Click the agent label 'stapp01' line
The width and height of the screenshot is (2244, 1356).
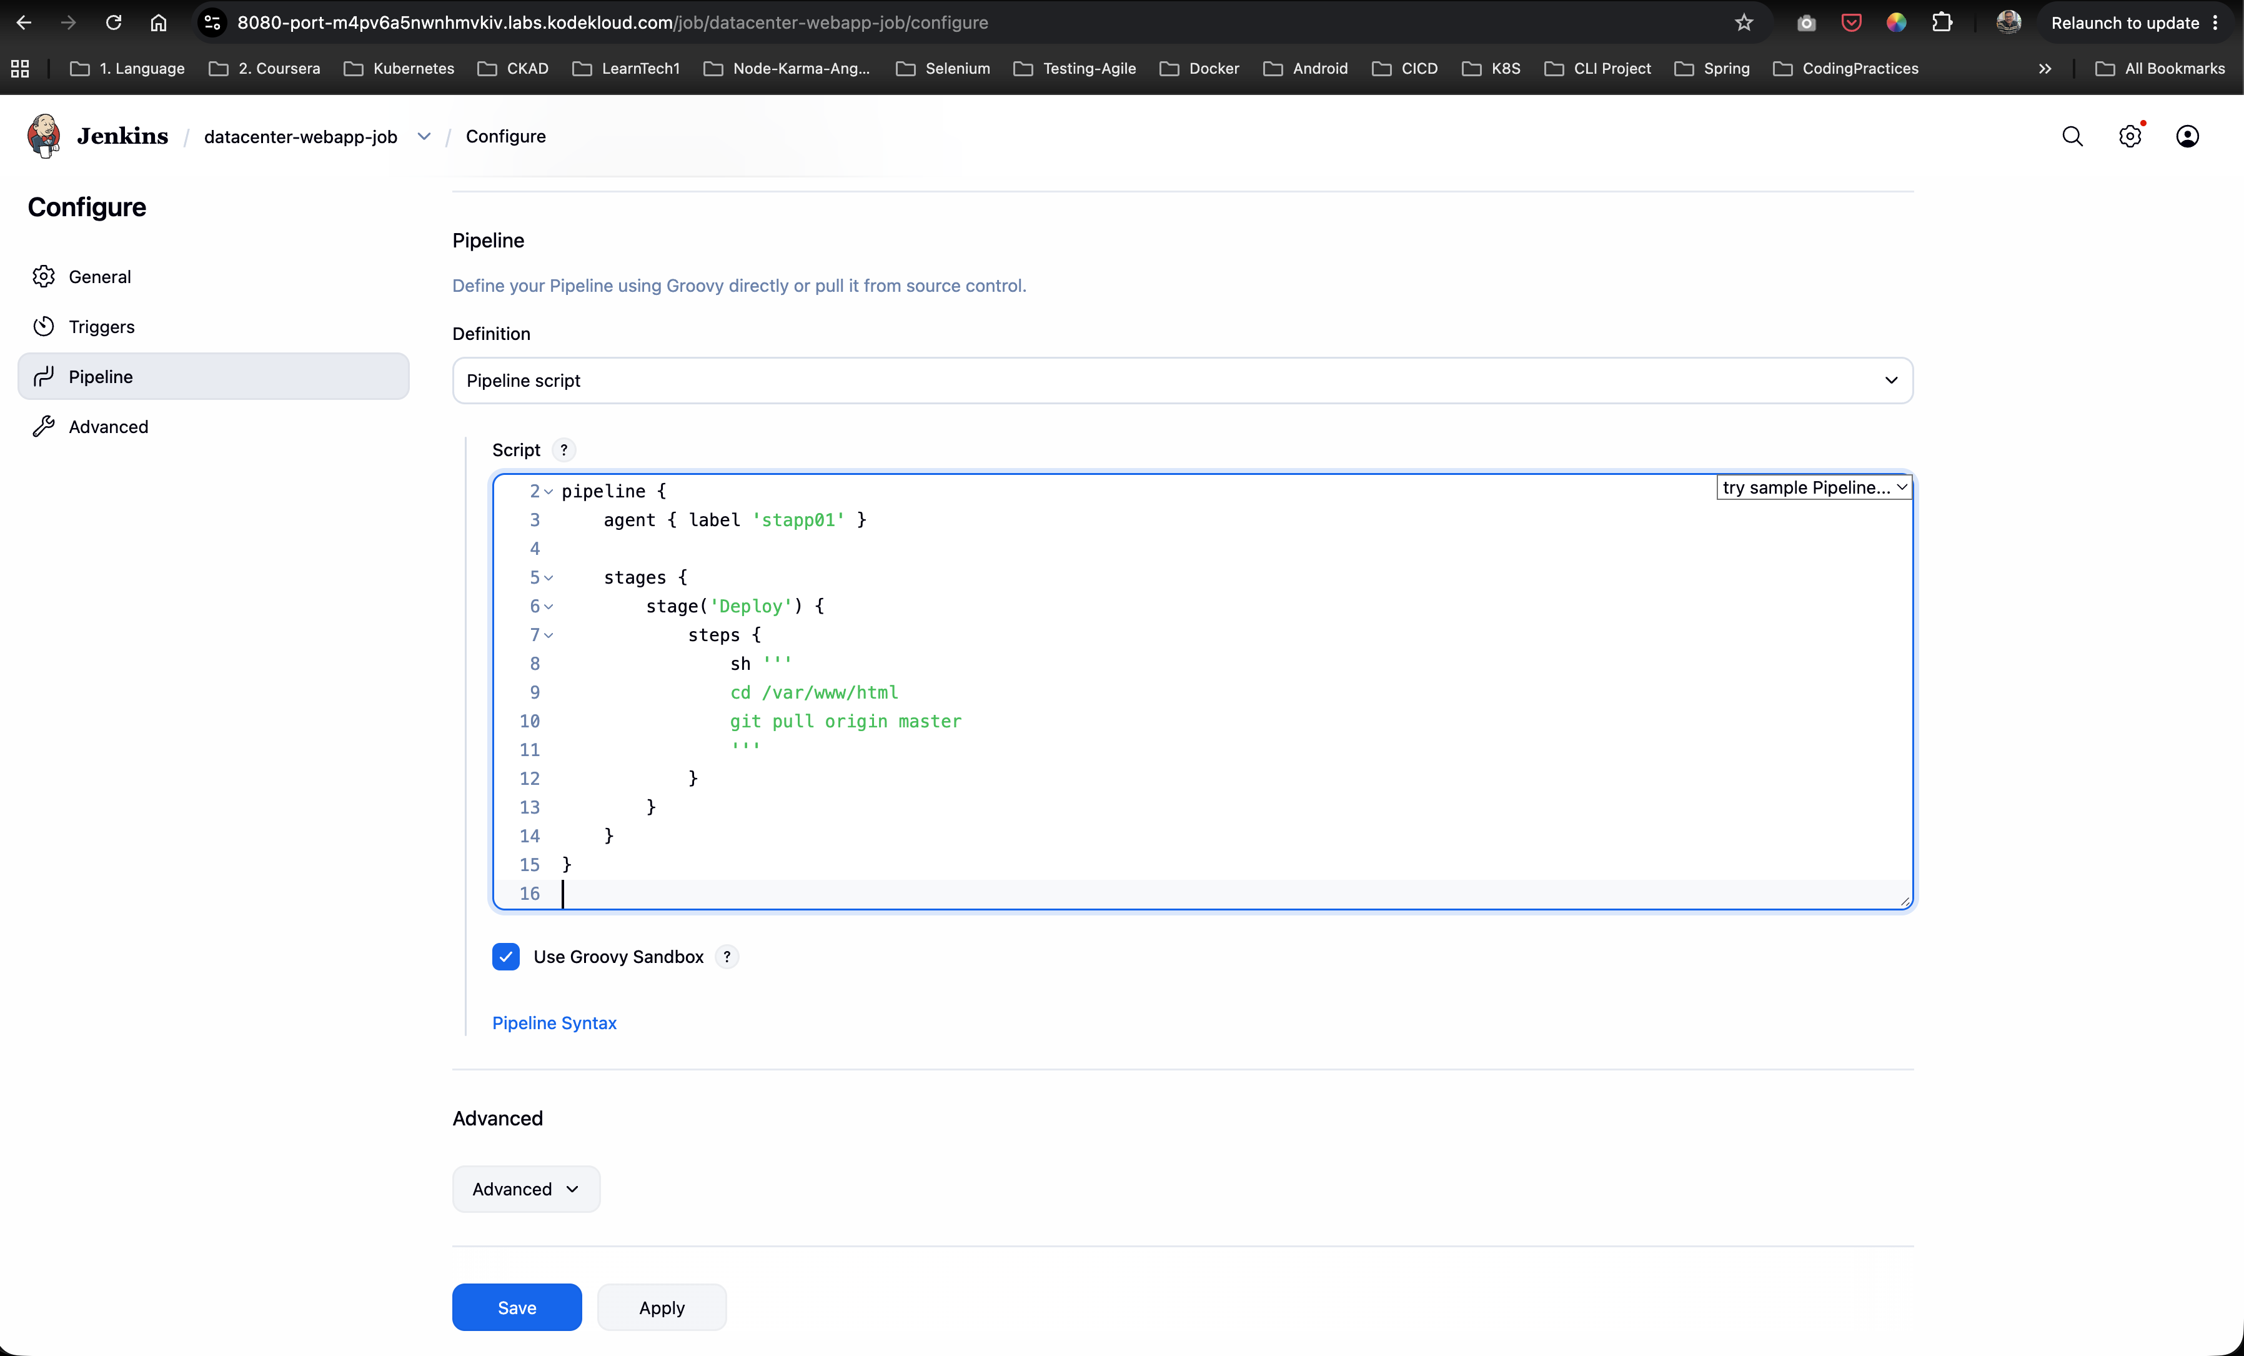[734, 520]
